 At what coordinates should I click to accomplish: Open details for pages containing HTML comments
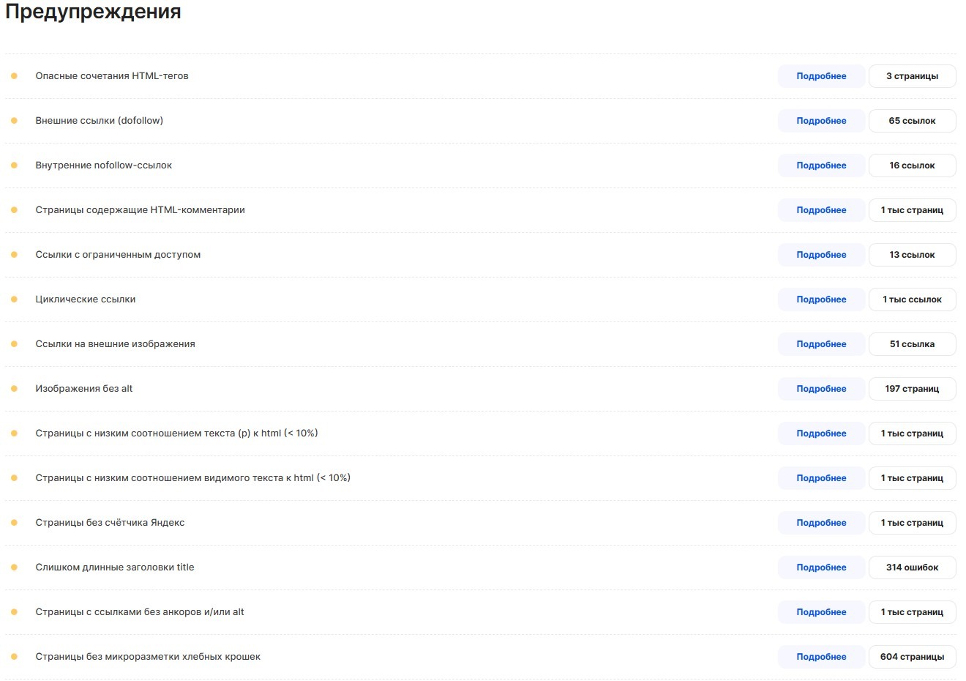click(x=821, y=210)
